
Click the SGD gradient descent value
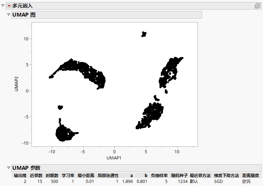tap(218, 181)
